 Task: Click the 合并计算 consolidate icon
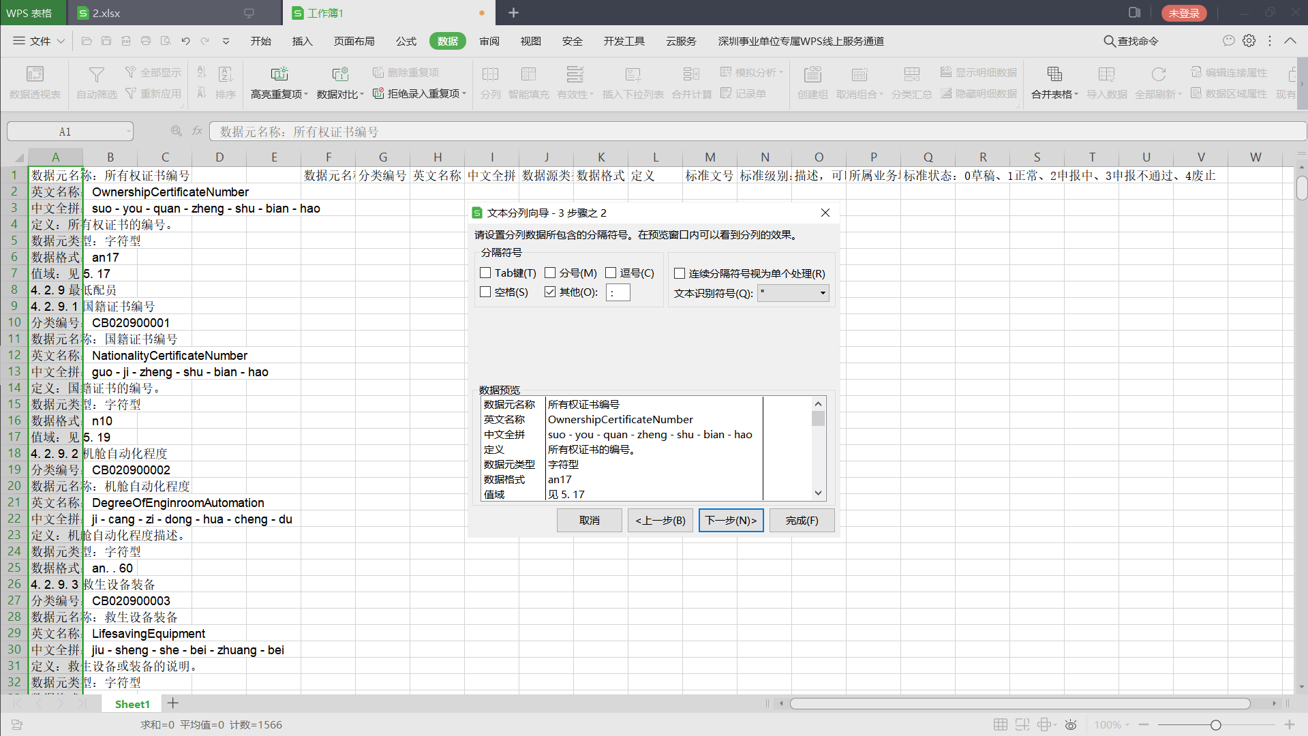[691, 74]
